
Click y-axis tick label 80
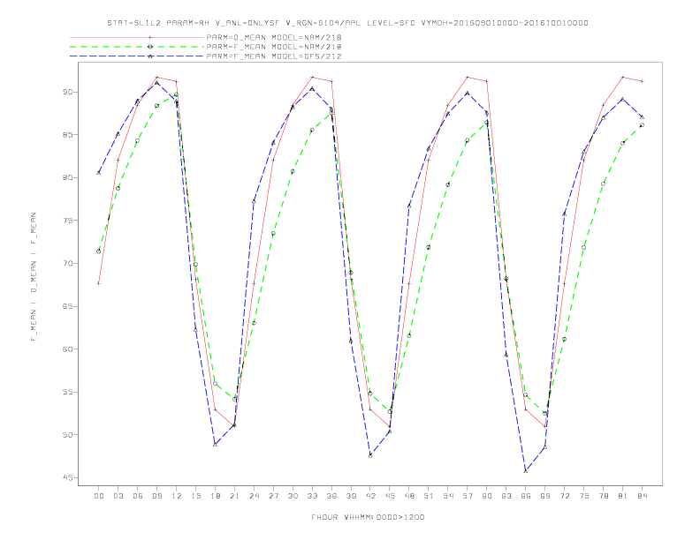click(68, 177)
